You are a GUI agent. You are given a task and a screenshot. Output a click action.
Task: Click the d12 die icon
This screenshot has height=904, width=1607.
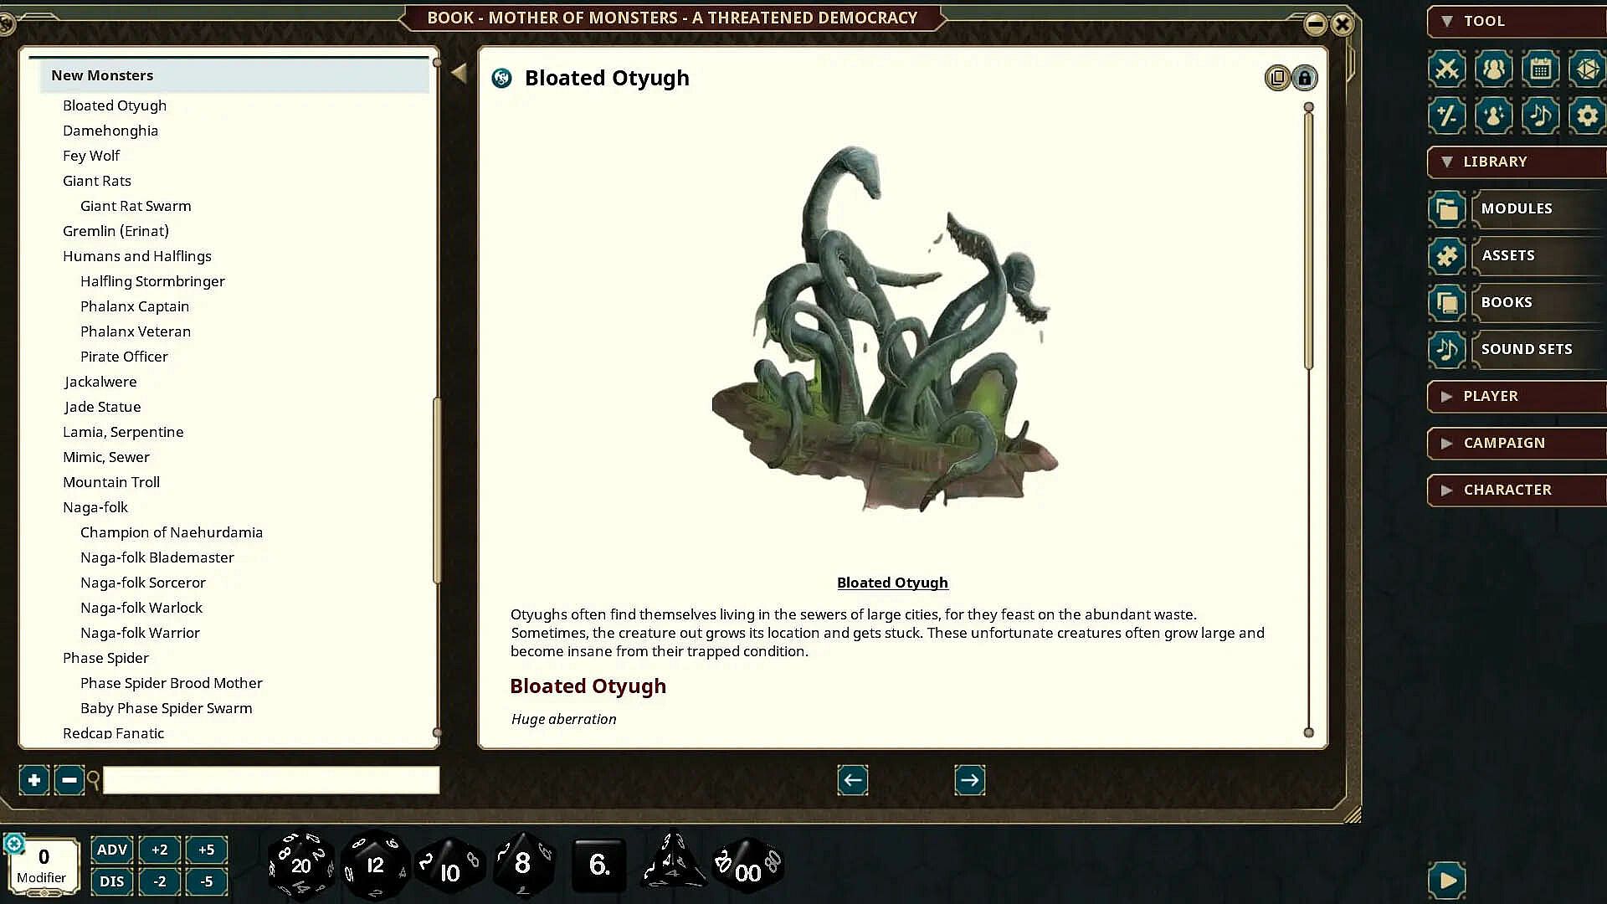(x=374, y=865)
